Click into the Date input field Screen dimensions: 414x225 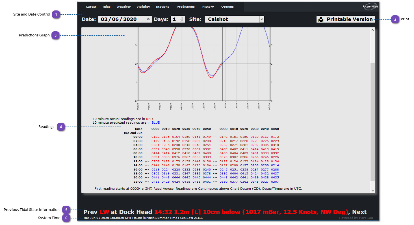[x=122, y=19]
